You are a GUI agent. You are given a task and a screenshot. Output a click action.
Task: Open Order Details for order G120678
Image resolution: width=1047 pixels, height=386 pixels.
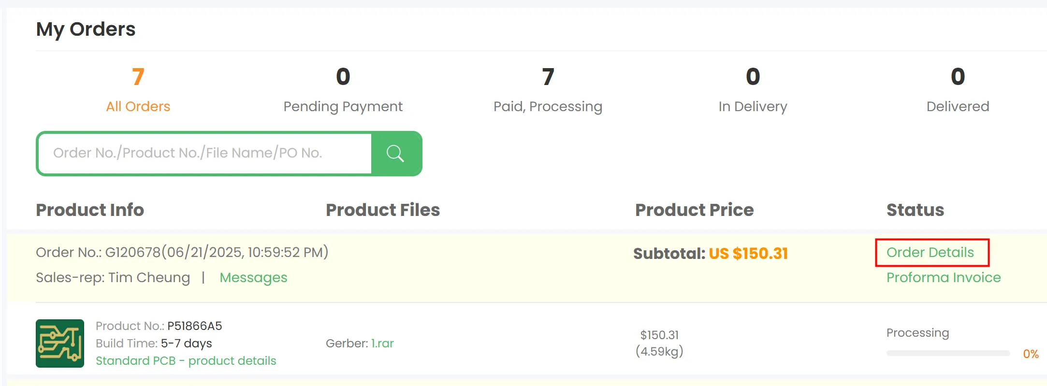930,252
